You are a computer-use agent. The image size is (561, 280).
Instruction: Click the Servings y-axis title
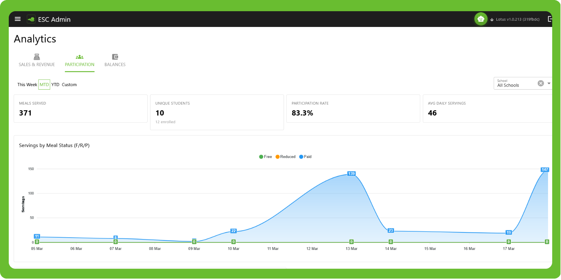click(x=23, y=204)
